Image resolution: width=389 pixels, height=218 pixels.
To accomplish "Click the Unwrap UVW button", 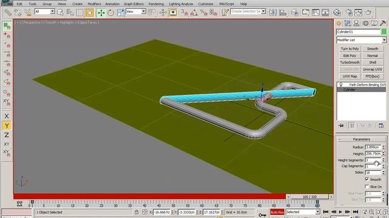I will (x=373, y=69).
